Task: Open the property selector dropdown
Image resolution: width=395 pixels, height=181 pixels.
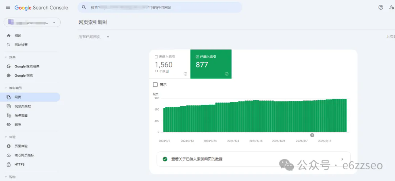Action: coord(32,22)
